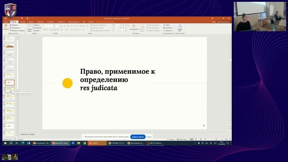This screenshot has width=288, height=162.
Task: Switch to the first PowerPoint taskbar window
Action: (41, 143)
